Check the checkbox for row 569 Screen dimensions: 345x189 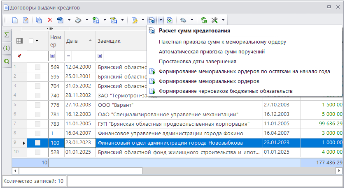click(x=37, y=67)
